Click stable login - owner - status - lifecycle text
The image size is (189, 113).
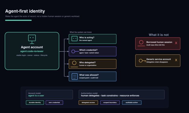32,55
